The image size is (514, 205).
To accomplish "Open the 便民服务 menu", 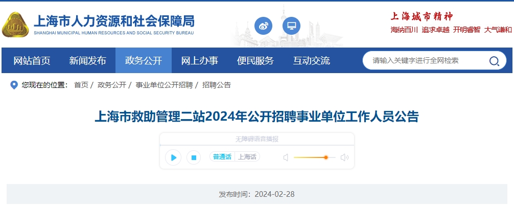I will [255, 60].
